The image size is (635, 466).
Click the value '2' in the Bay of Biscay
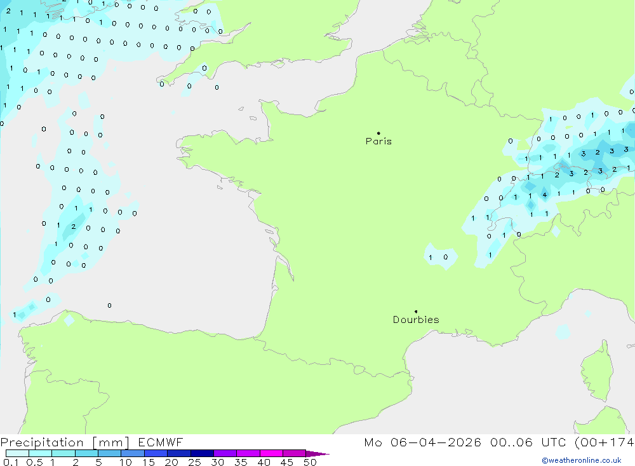[x=73, y=227]
